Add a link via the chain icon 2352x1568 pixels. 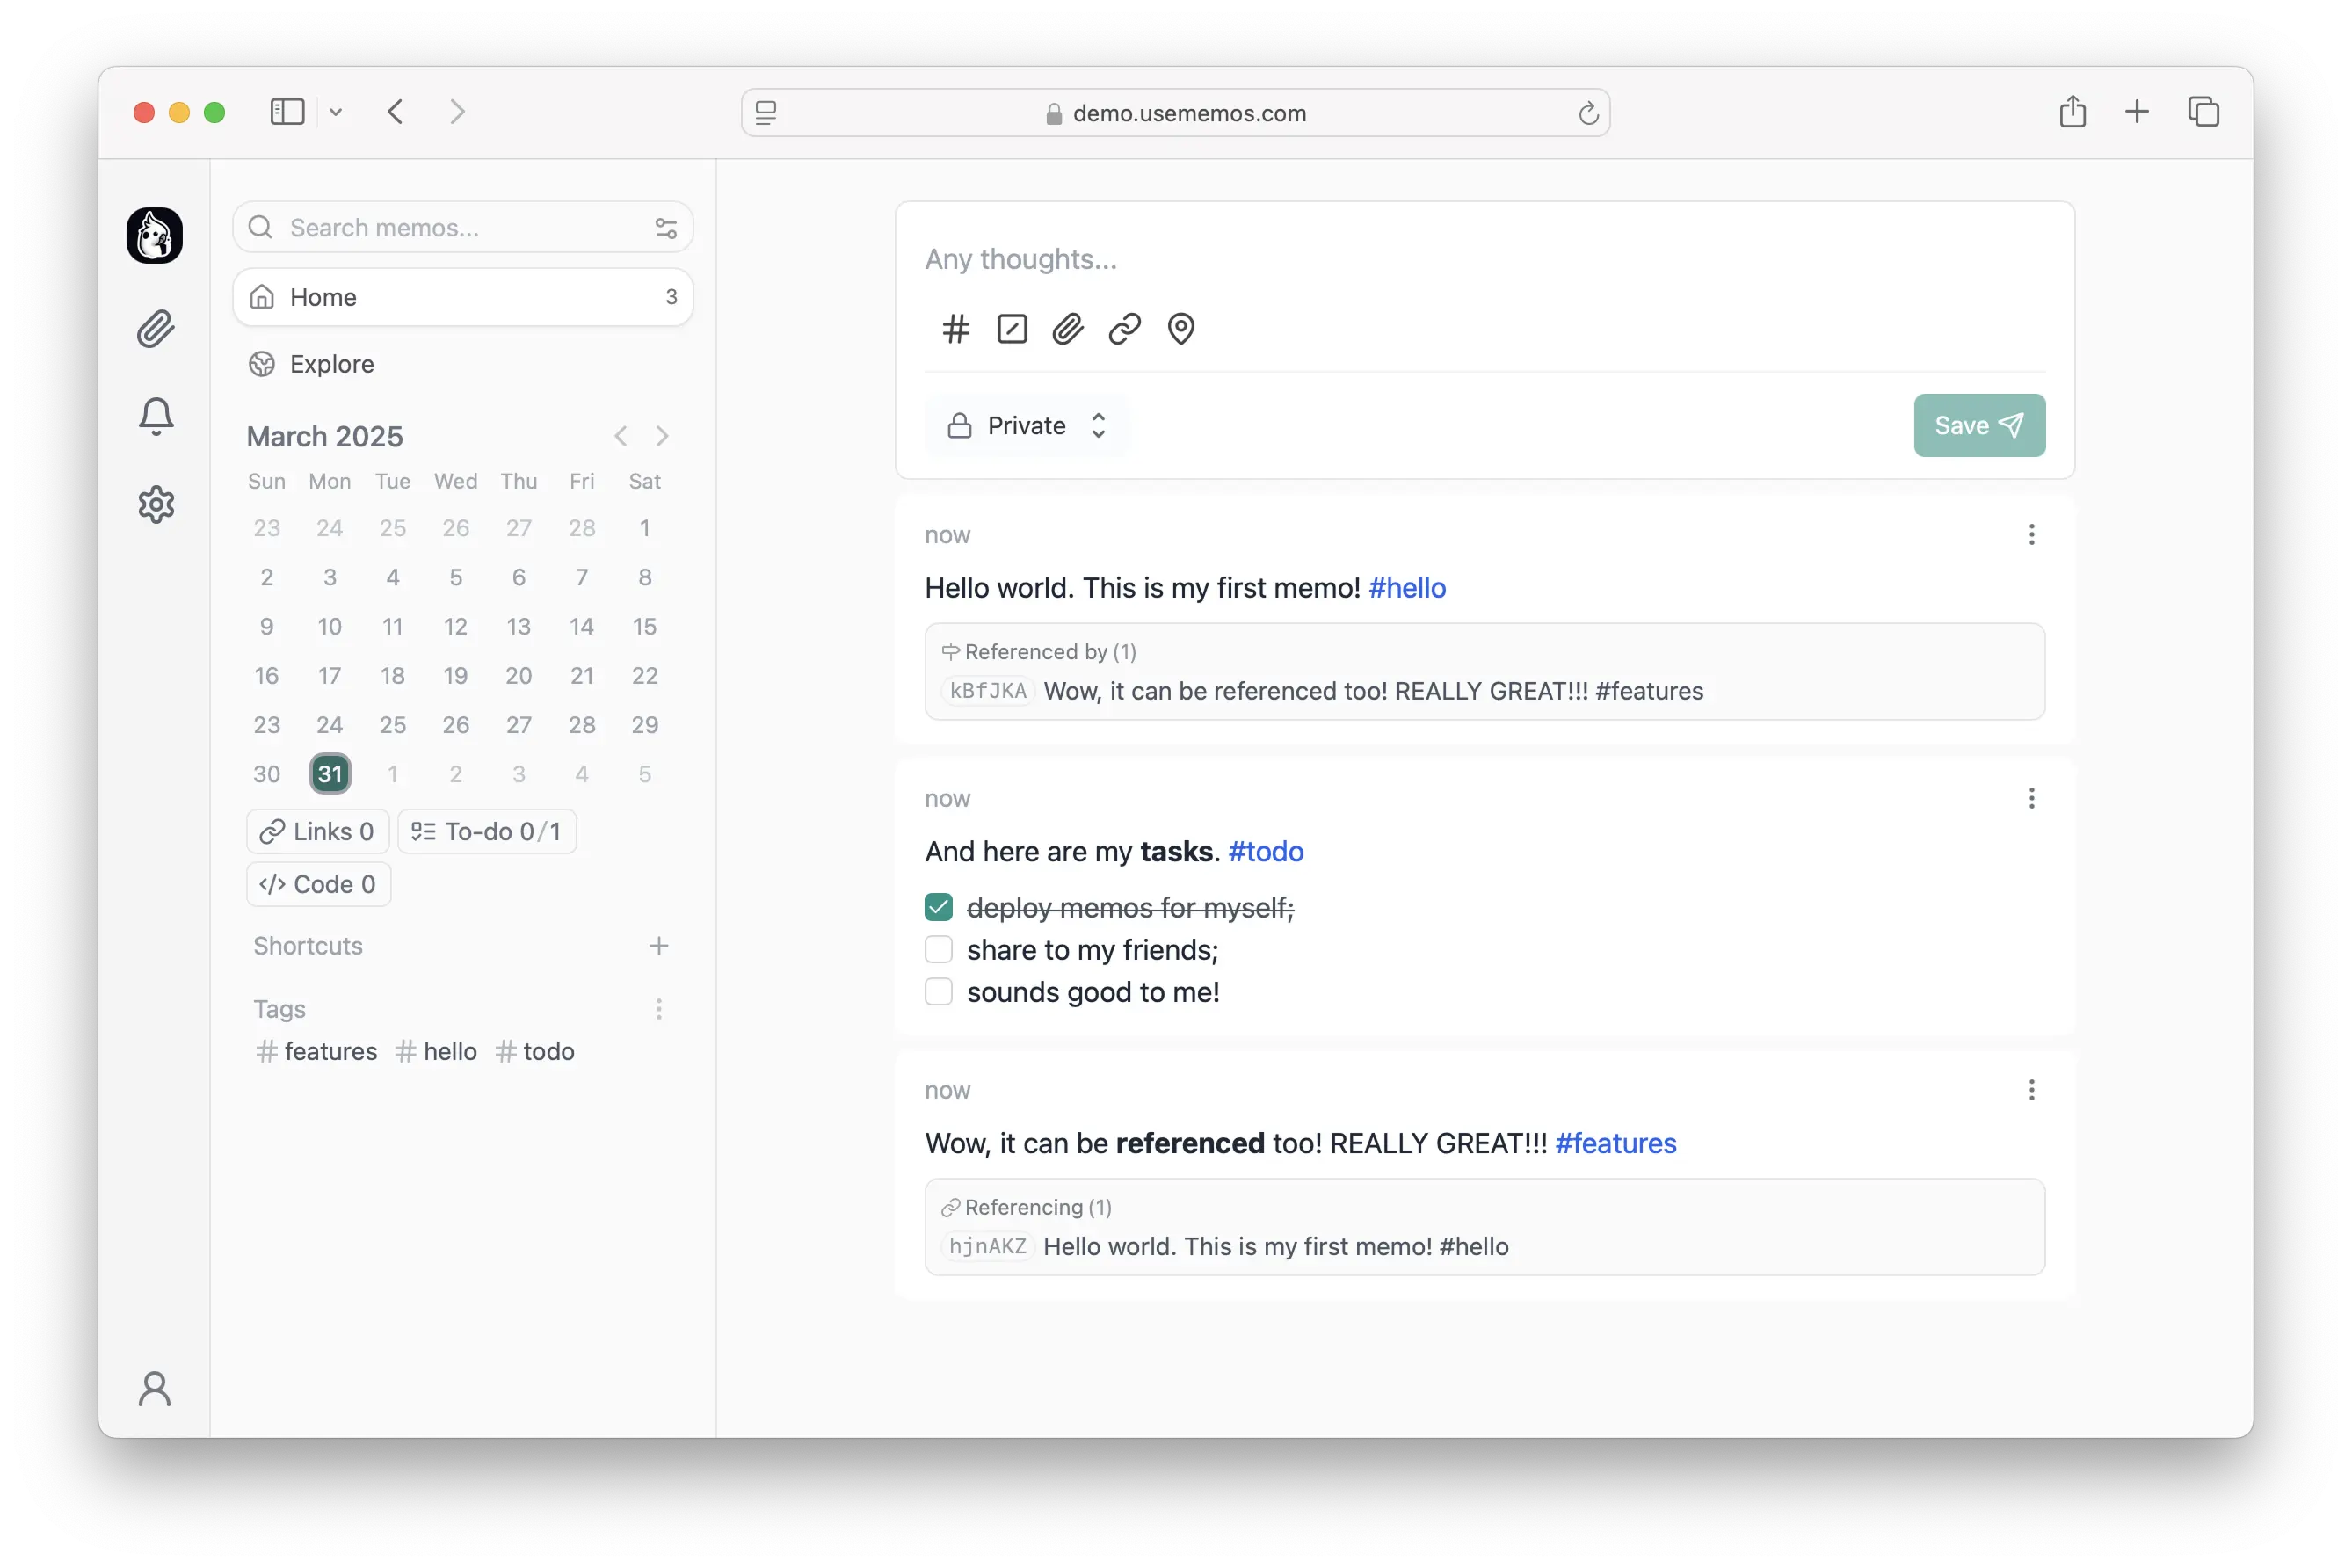[1124, 329]
